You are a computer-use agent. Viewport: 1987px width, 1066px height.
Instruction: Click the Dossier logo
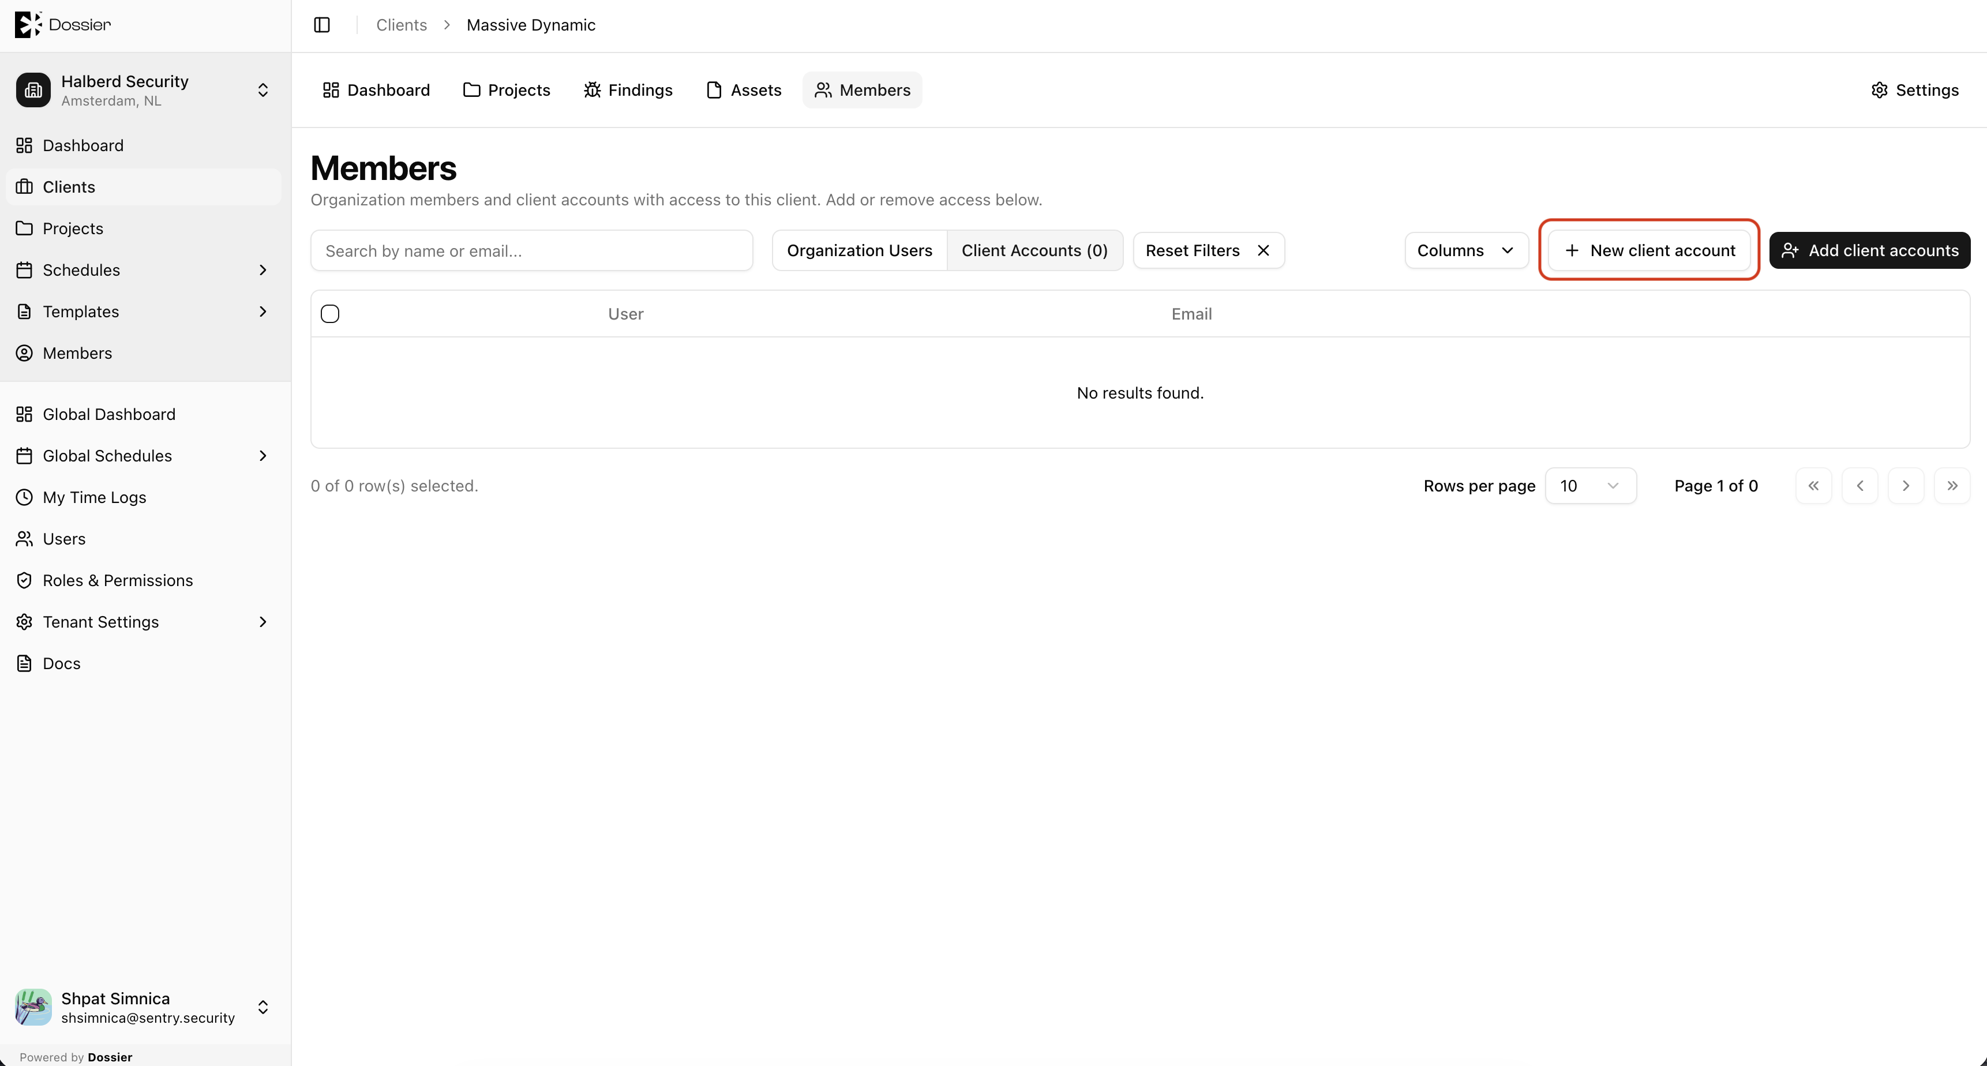click(x=62, y=25)
